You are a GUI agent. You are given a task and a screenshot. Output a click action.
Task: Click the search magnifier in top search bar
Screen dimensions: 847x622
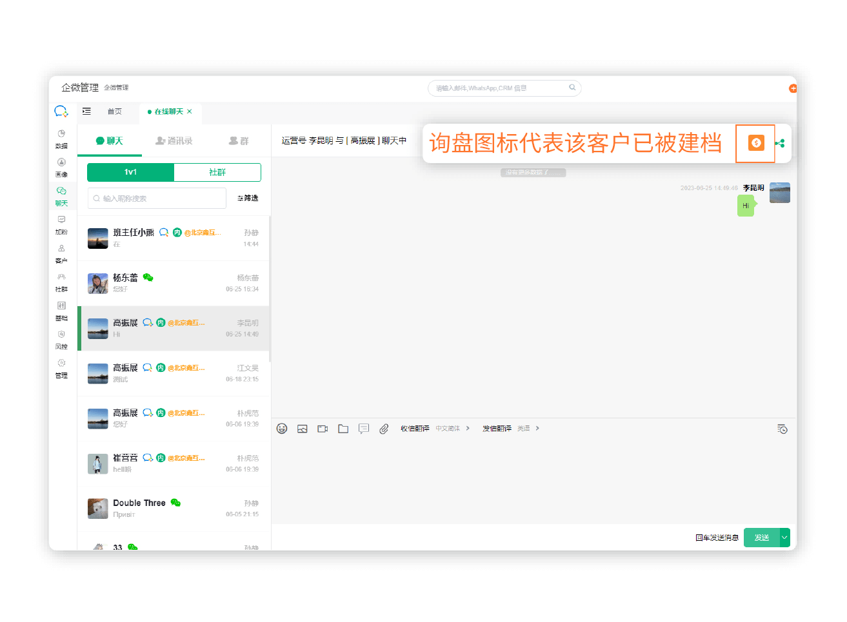tap(572, 88)
